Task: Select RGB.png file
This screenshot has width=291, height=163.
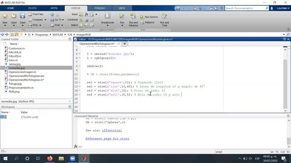Action: click(14, 91)
